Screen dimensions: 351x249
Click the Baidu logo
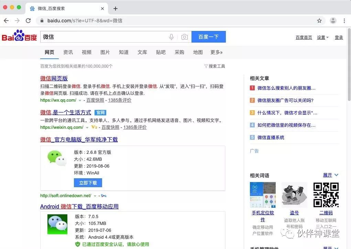19,36
